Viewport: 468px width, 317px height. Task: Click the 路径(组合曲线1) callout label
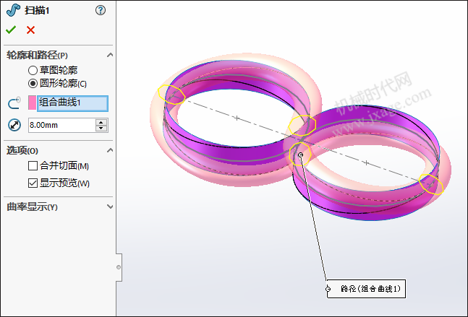coord(366,288)
